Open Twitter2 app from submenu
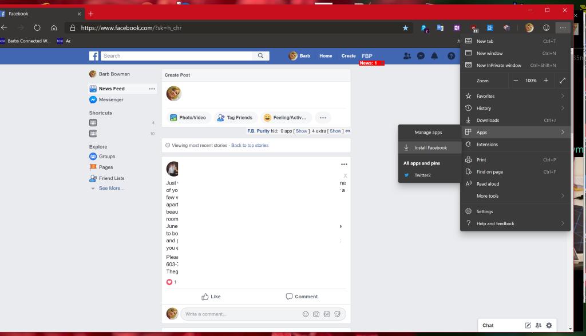This screenshot has width=586, height=336. pyautogui.click(x=429, y=175)
